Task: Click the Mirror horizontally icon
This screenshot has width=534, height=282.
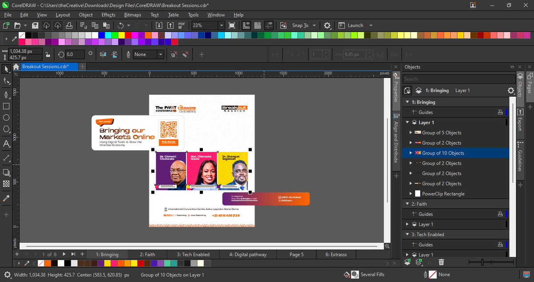Action: point(103,54)
